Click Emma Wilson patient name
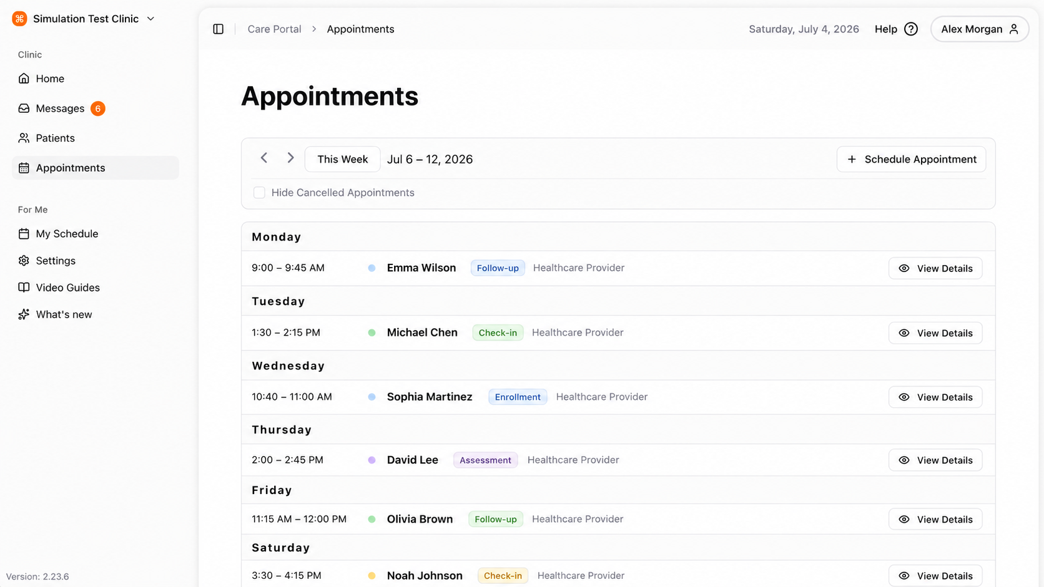This screenshot has height=587, width=1044. point(421,268)
